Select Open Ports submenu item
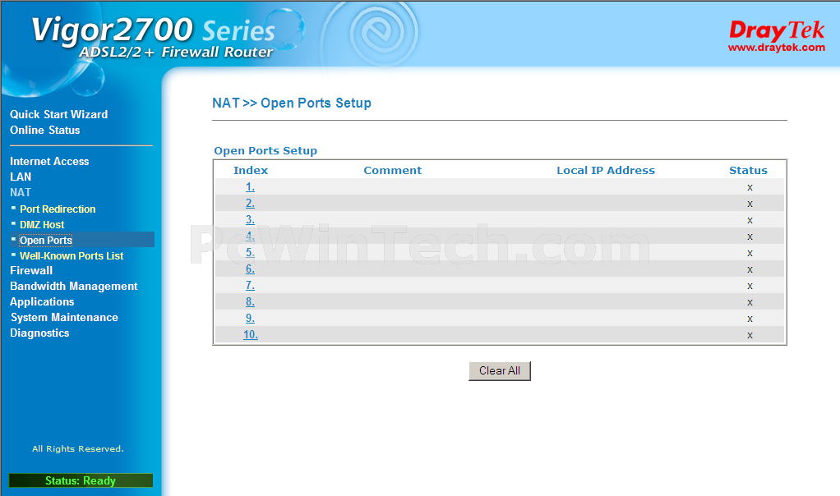The width and height of the screenshot is (840, 496). click(x=46, y=241)
